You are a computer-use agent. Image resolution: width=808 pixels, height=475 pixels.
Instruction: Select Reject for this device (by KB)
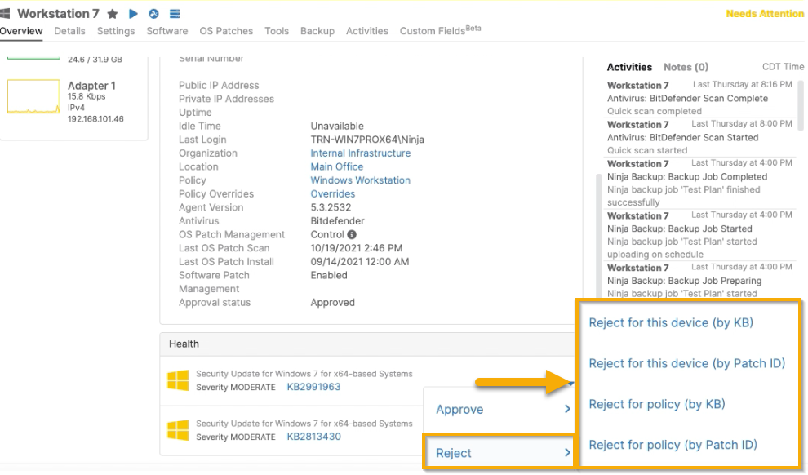[x=670, y=322]
